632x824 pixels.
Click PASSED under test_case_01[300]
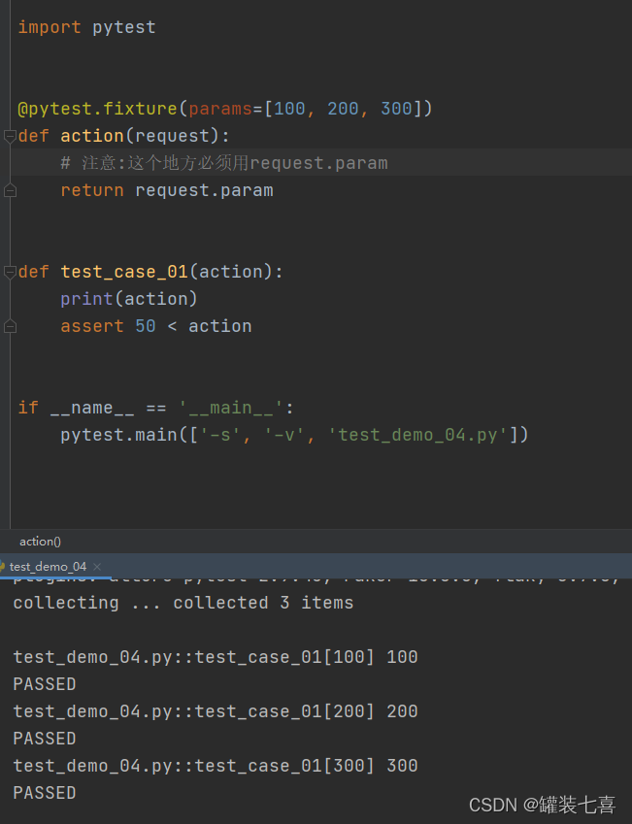(45, 793)
